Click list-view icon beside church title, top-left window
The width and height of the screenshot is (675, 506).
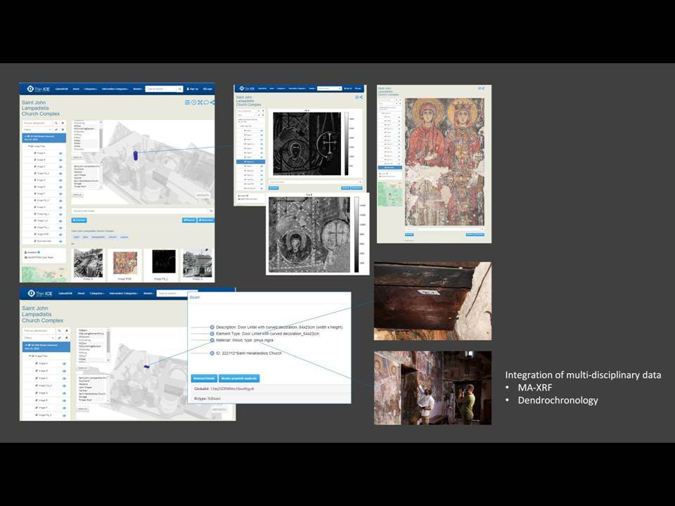click(x=187, y=103)
